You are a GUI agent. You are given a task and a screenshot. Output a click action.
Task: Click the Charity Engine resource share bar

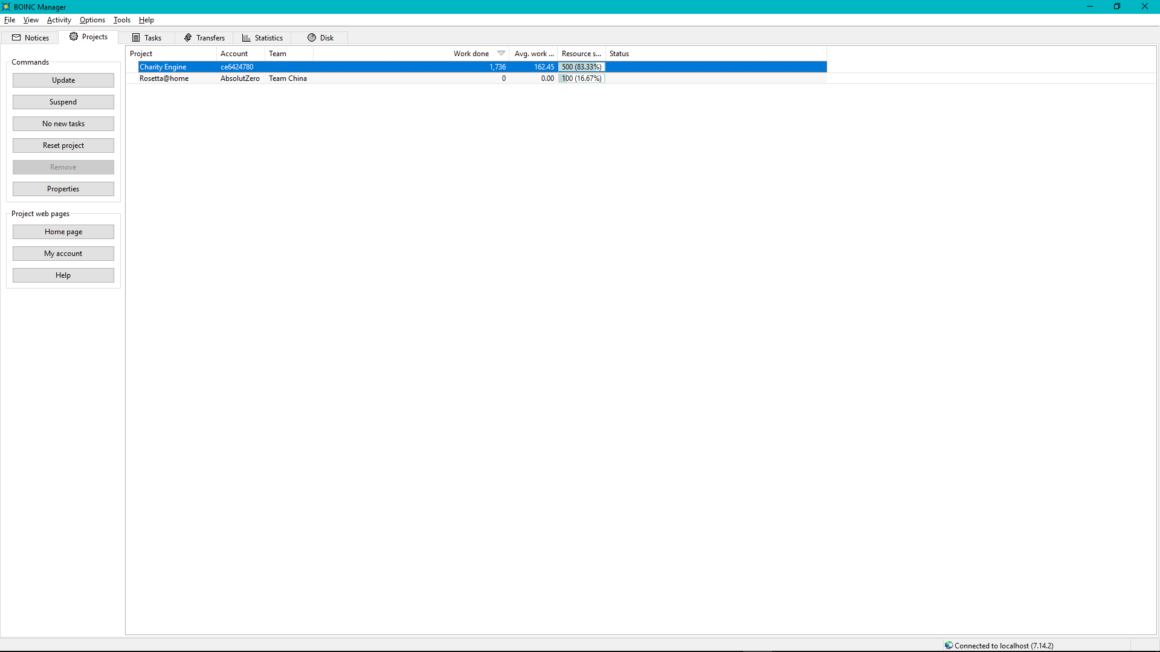coord(582,67)
